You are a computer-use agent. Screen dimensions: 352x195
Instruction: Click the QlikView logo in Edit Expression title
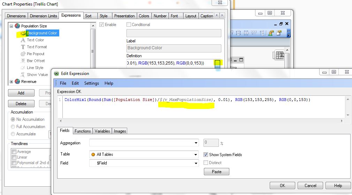coord(56,74)
